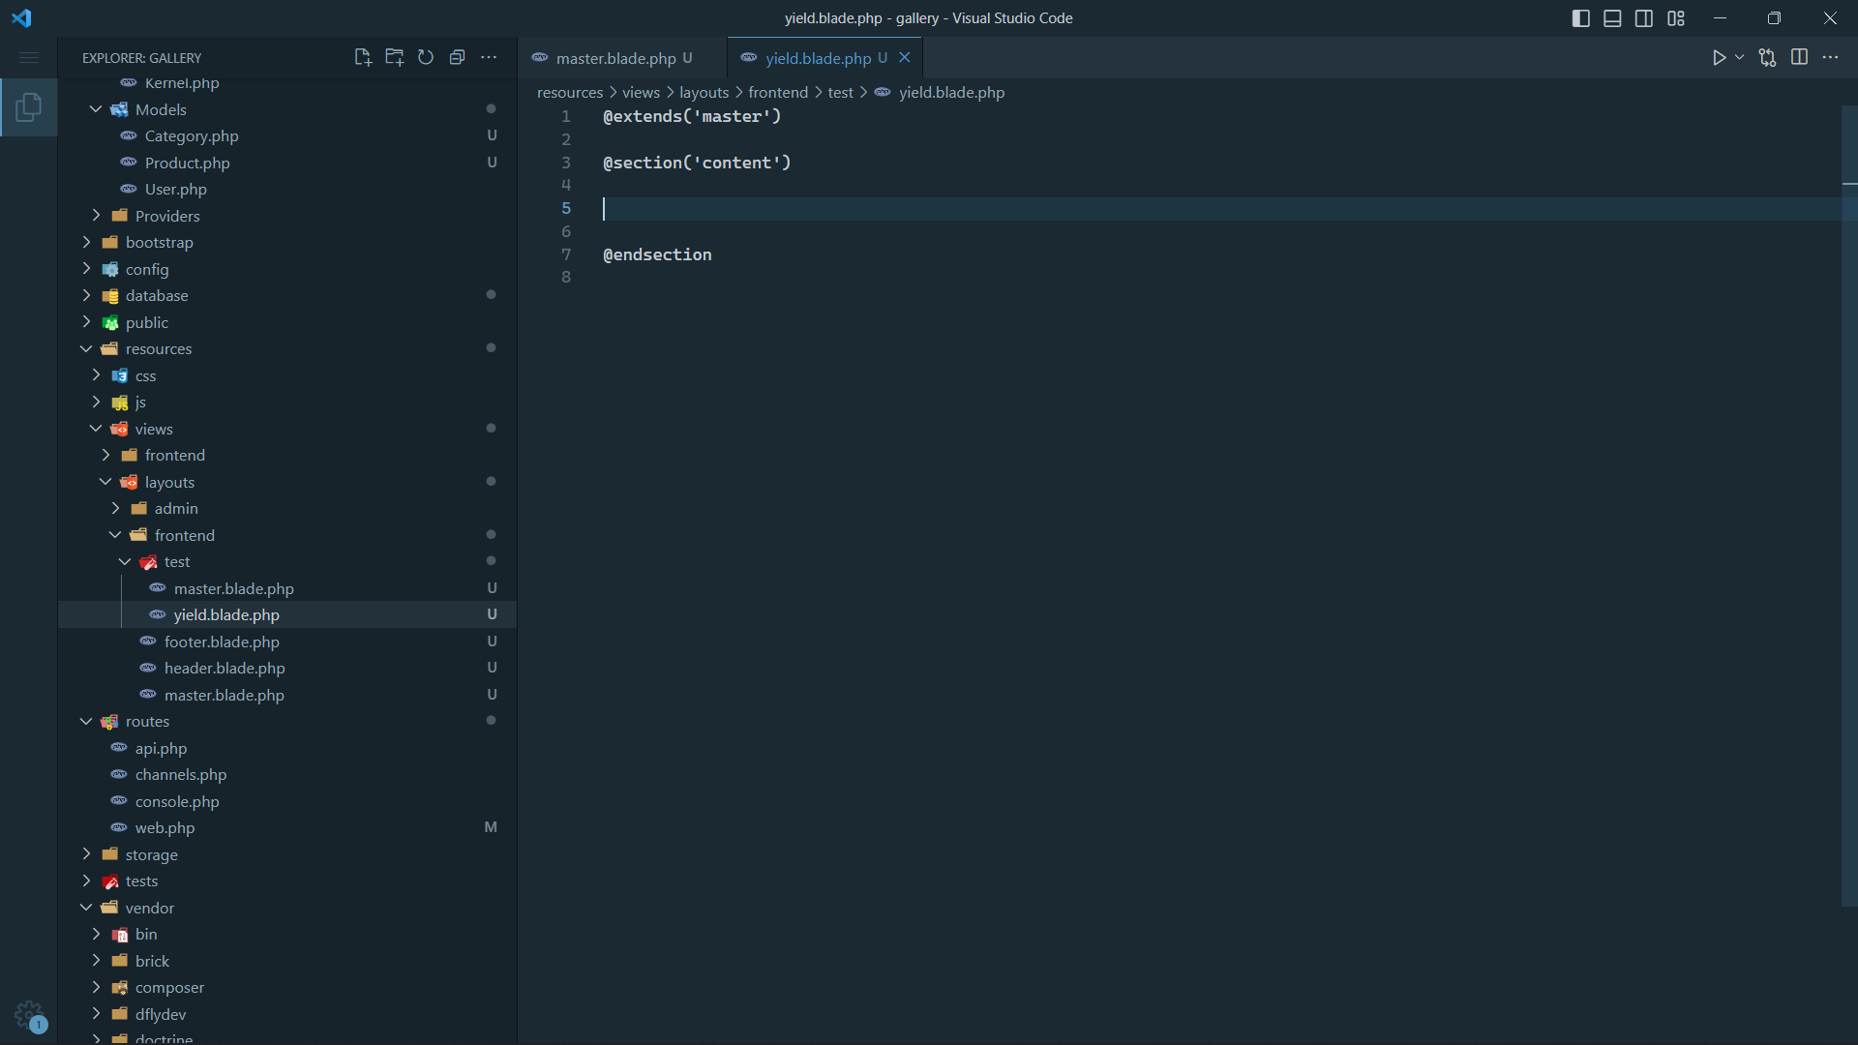Collapse all folders in Explorer
This screenshot has height=1045, width=1858.
click(x=458, y=57)
